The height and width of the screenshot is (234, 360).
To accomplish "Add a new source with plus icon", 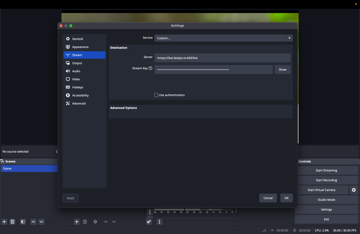I will (x=77, y=222).
